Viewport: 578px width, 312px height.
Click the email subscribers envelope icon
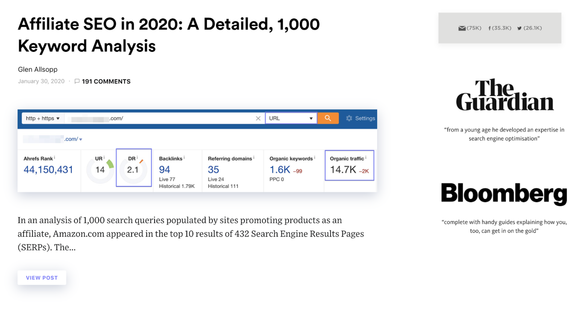click(462, 28)
